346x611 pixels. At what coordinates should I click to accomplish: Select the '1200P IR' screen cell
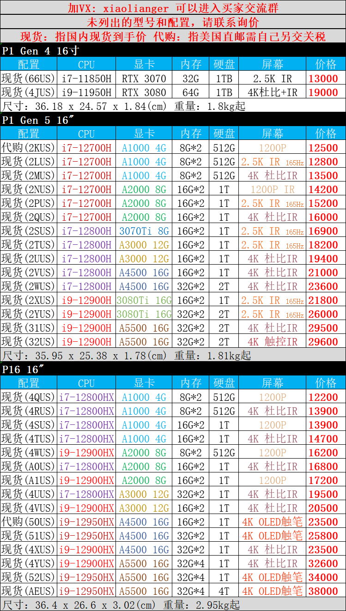click(x=273, y=189)
